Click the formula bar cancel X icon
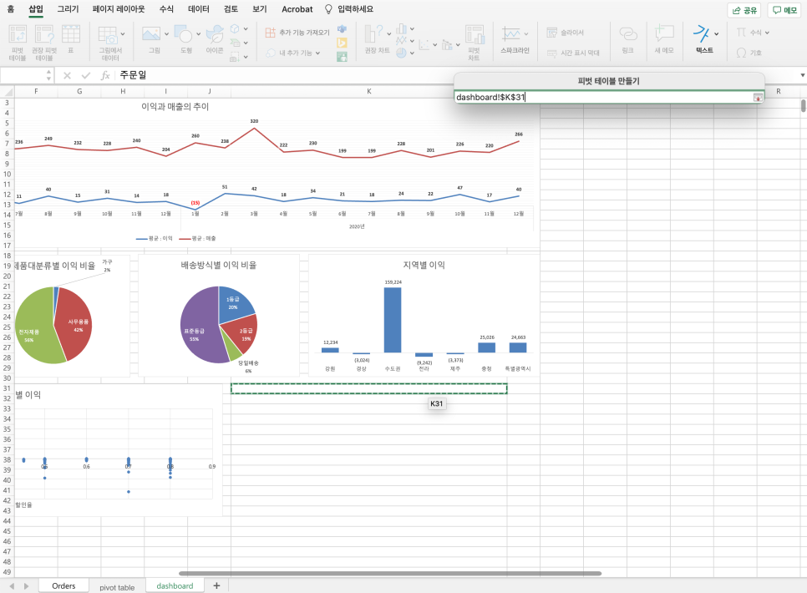The height and width of the screenshot is (593, 807). [67, 76]
